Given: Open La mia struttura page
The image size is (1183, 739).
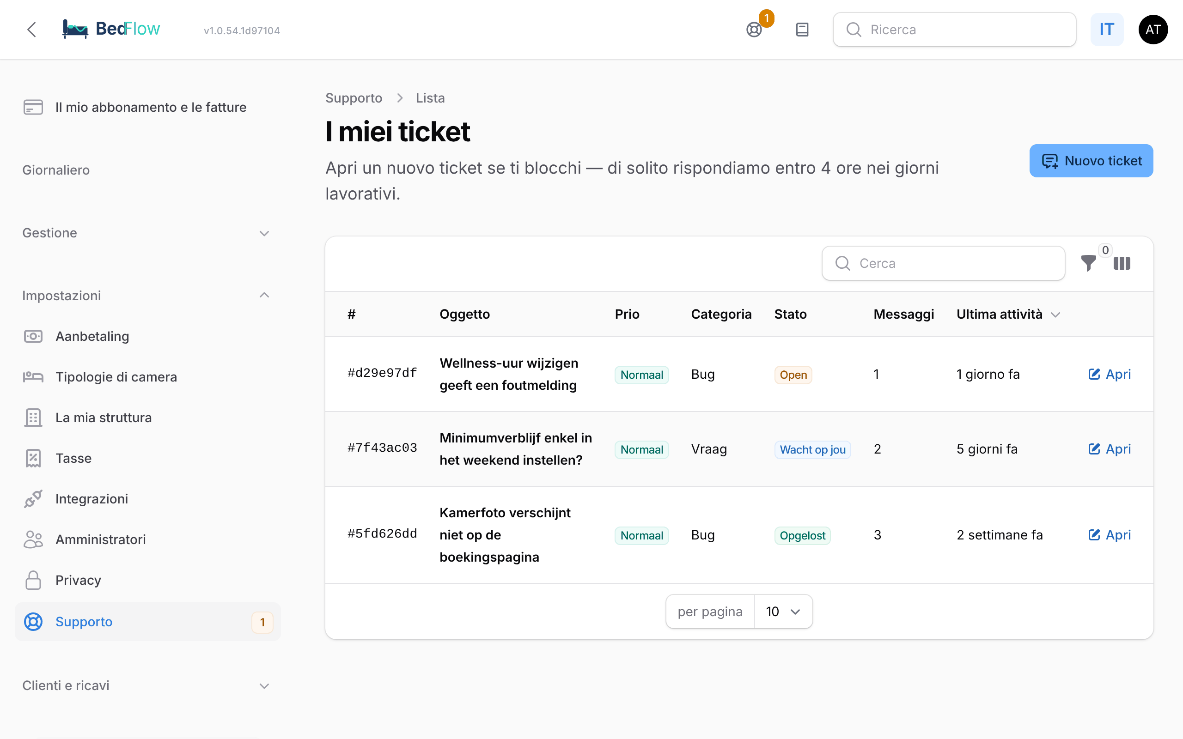Looking at the screenshot, I should (x=147, y=418).
